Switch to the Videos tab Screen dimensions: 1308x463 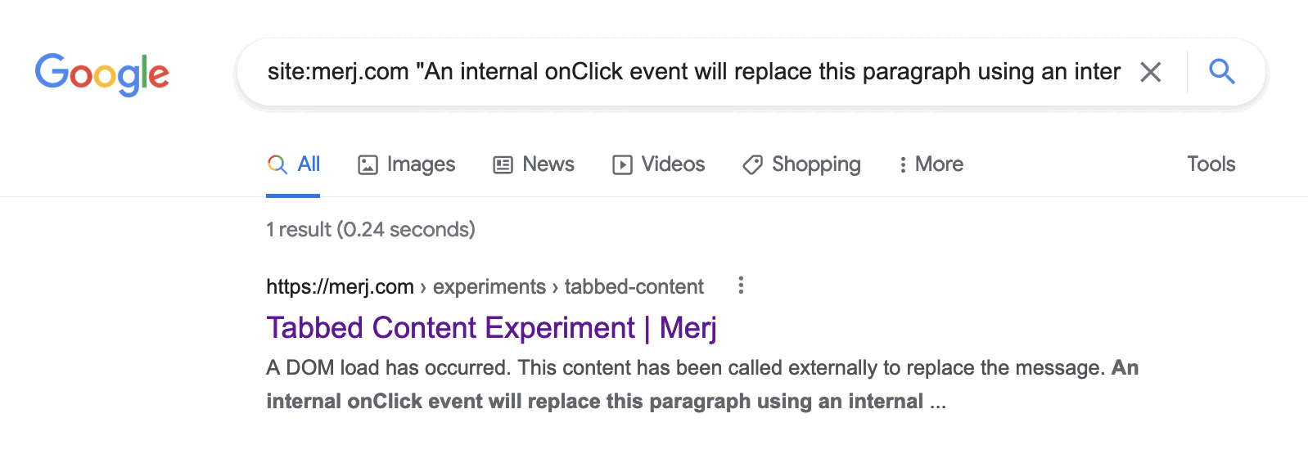coord(672,164)
